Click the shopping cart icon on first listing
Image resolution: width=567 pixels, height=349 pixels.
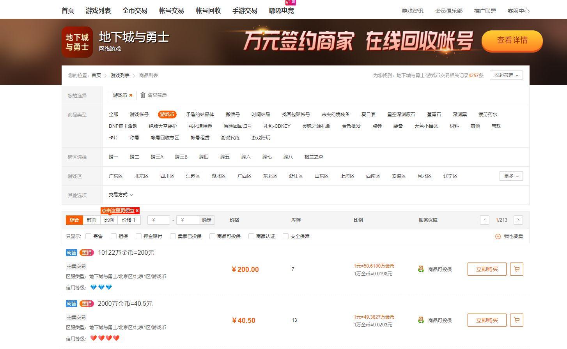point(516,269)
